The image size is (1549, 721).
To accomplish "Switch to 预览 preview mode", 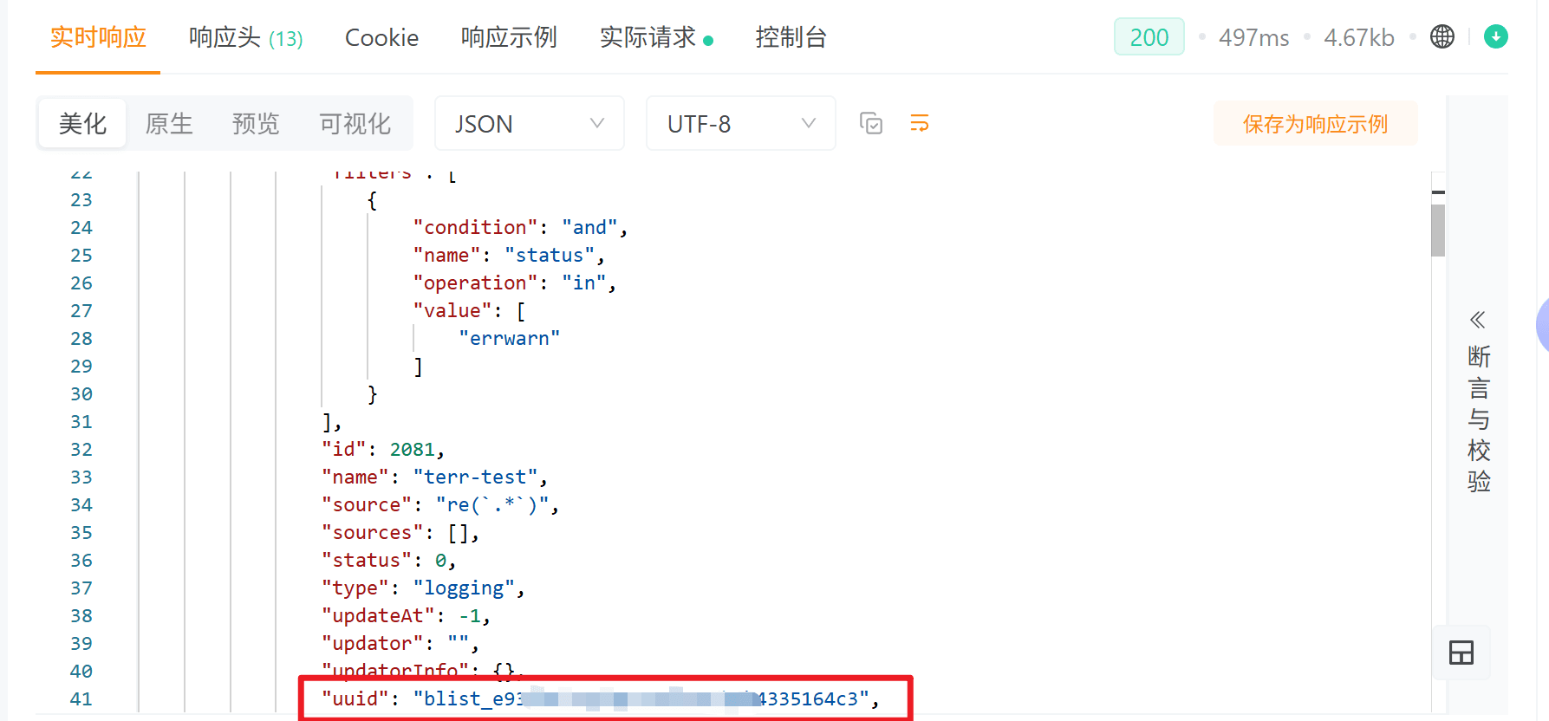I will [x=256, y=124].
